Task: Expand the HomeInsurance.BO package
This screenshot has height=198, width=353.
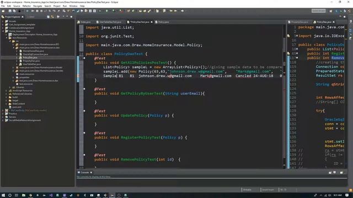Action: (13, 45)
